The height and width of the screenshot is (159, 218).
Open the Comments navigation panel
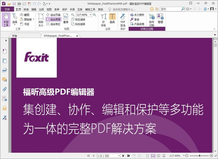(5, 80)
